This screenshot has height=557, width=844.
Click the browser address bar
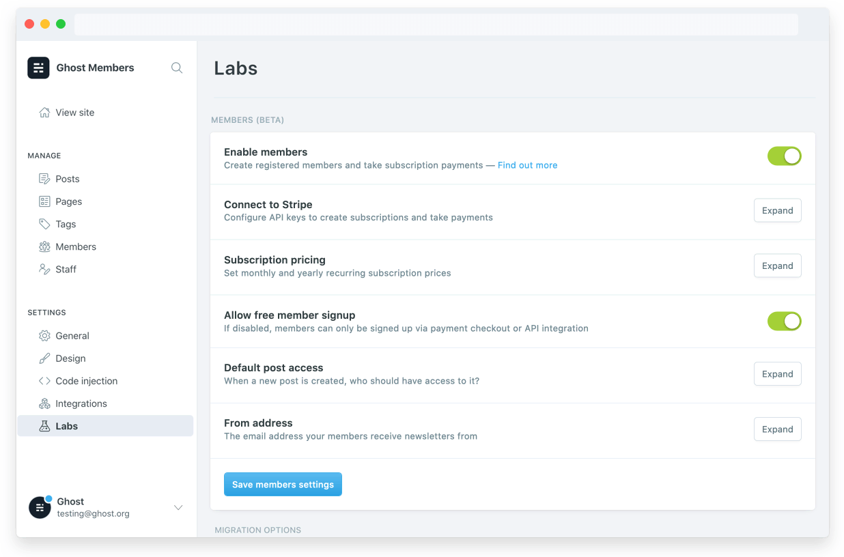click(435, 23)
